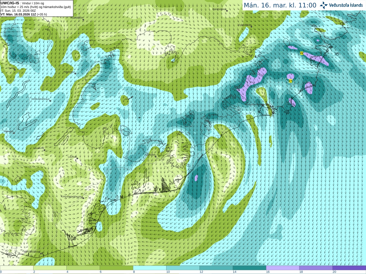The height and width of the screenshot is (274, 366).
Task: Click the 2–4 m/s pale green legend swatch
Action: 50,268
